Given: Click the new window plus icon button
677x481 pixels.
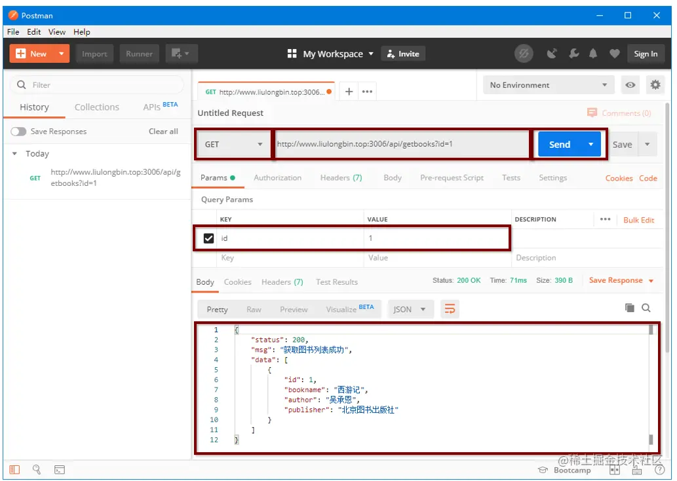Looking at the screenshot, I should point(182,54).
